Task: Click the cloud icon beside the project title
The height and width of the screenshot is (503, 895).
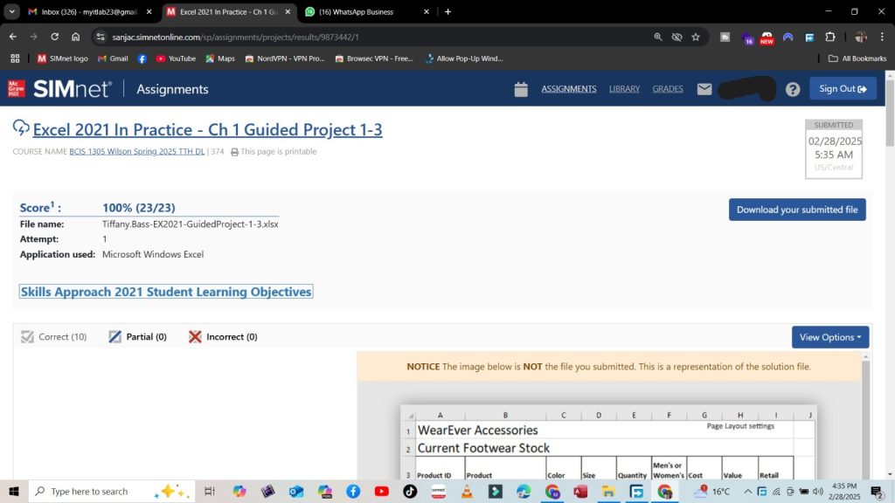Action: (x=21, y=127)
